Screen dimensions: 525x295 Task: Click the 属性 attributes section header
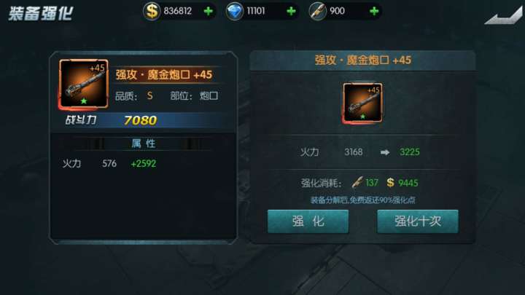pyautogui.click(x=144, y=143)
